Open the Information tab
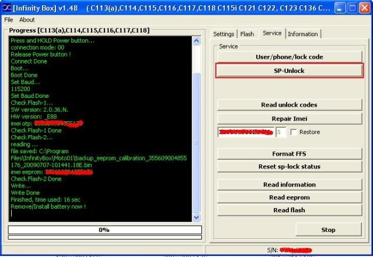373x257 pixels. [303, 34]
